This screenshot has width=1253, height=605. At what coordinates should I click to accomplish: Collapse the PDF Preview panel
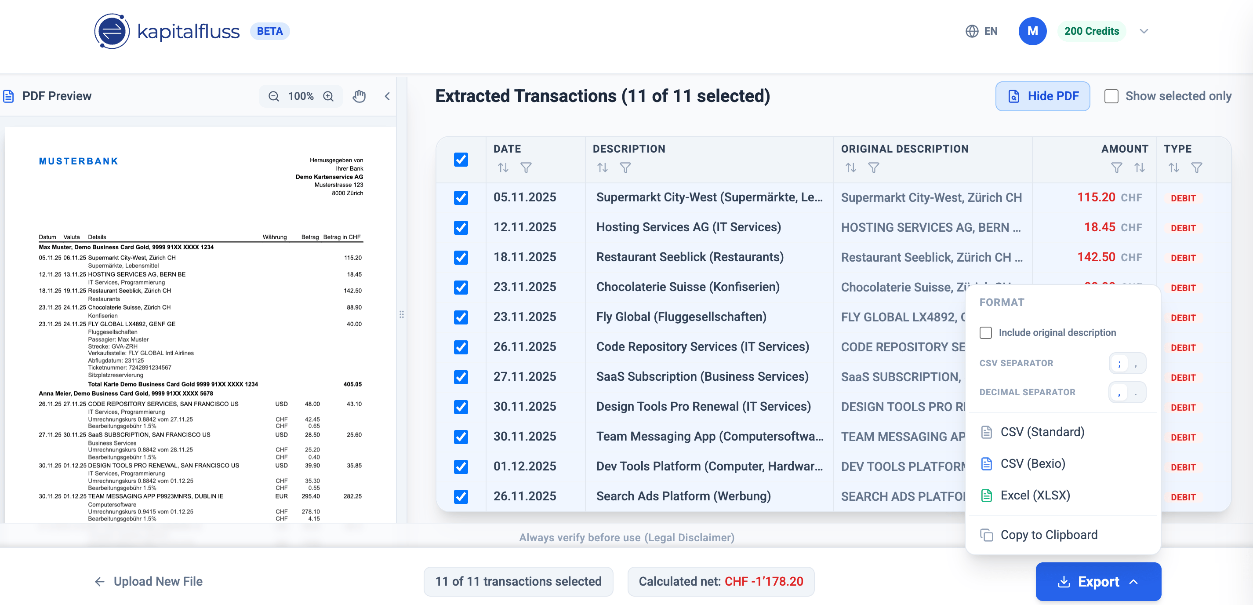pyautogui.click(x=387, y=96)
